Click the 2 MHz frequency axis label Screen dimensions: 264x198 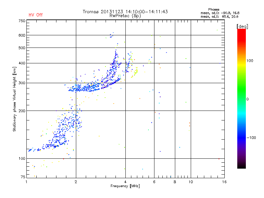[76, 182]
